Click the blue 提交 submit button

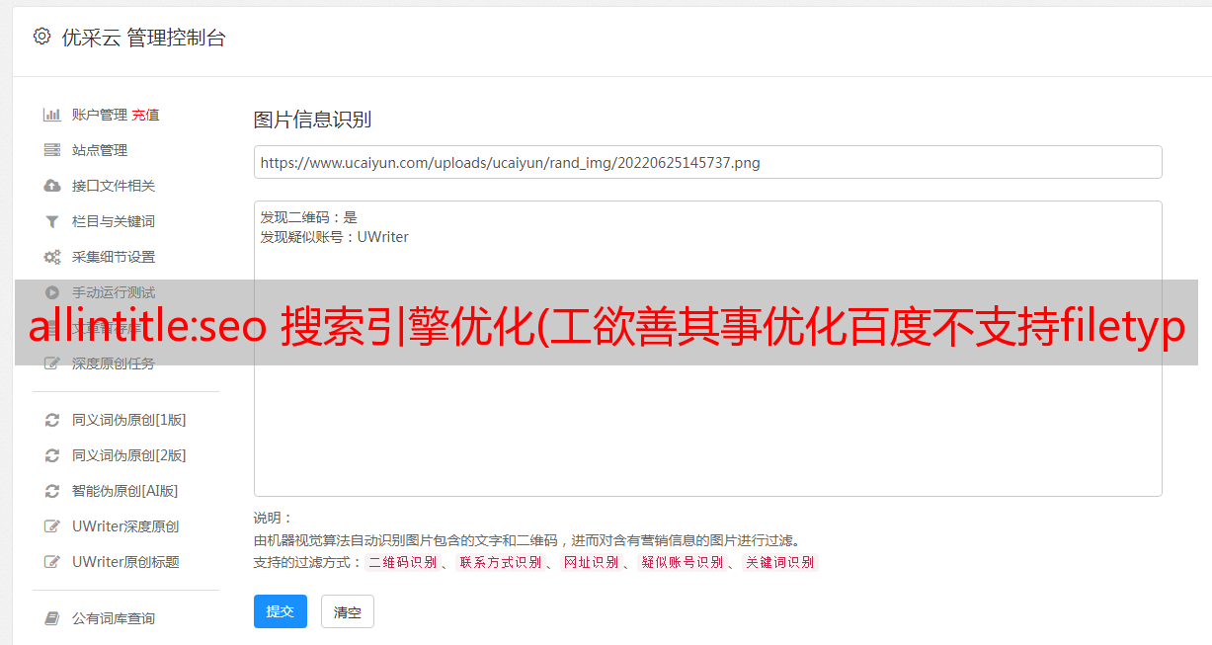pos(281,611)
